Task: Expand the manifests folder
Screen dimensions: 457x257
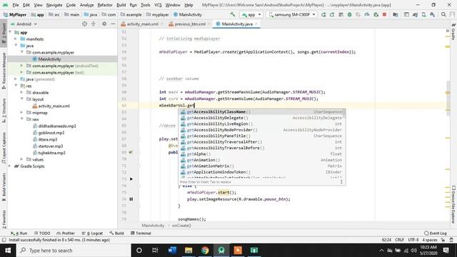Action: tap(16, 39)
